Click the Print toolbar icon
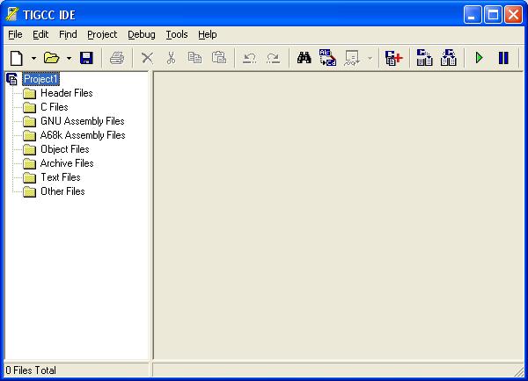The width and height of the screenshot is (528, 381). coord(117,58)
